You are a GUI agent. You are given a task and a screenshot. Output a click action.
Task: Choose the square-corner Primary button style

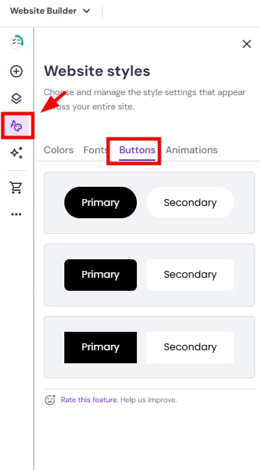point(101,348)
